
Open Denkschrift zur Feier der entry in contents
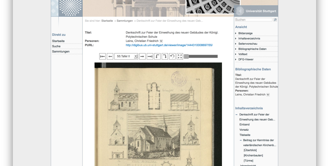[x=257, y=117]
